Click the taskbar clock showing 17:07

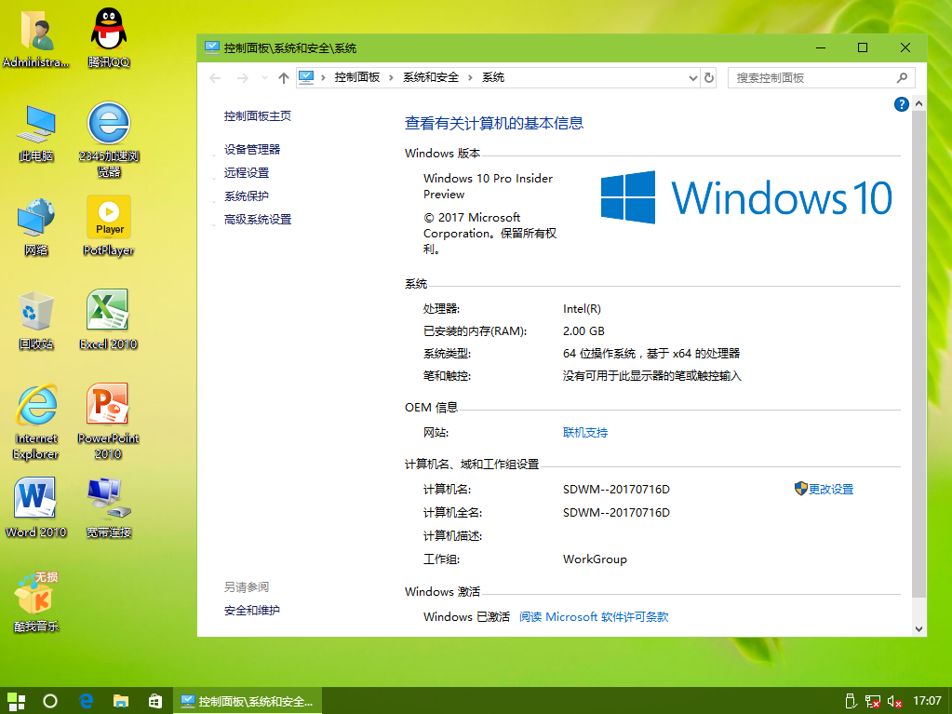tap(927, 701)
